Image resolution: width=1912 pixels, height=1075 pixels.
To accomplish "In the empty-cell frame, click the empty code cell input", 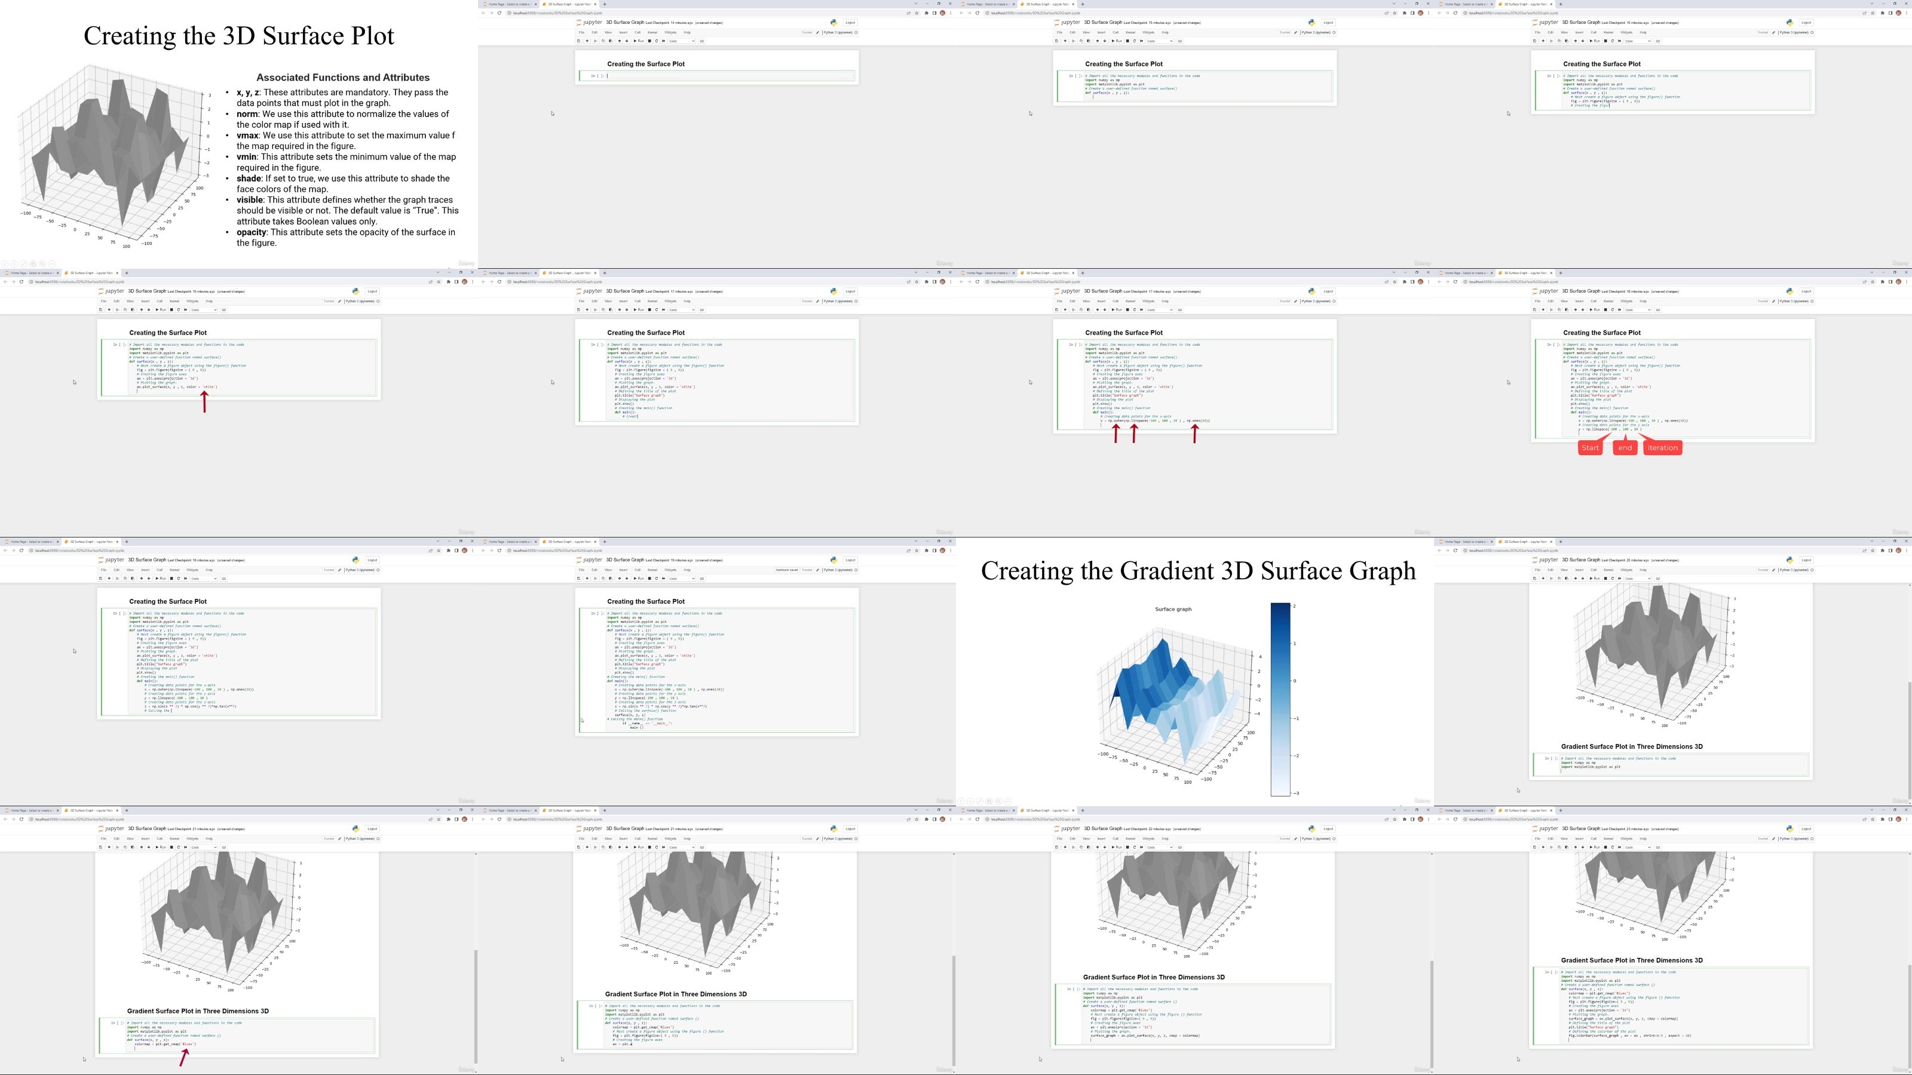I will (731, 76).
